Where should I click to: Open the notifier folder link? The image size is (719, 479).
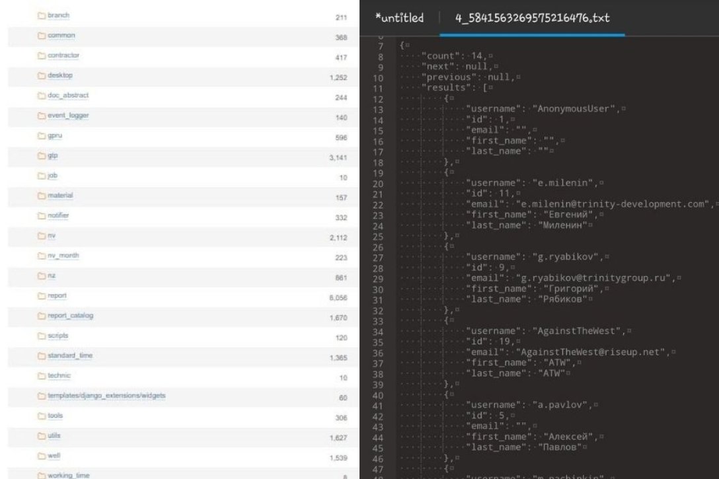[x=58, y=216]
